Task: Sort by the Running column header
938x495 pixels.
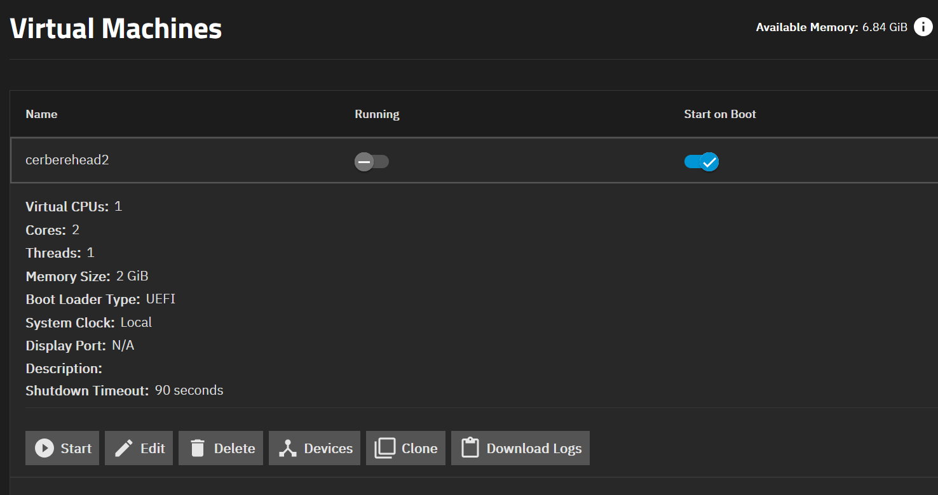Action: point(377,114)
